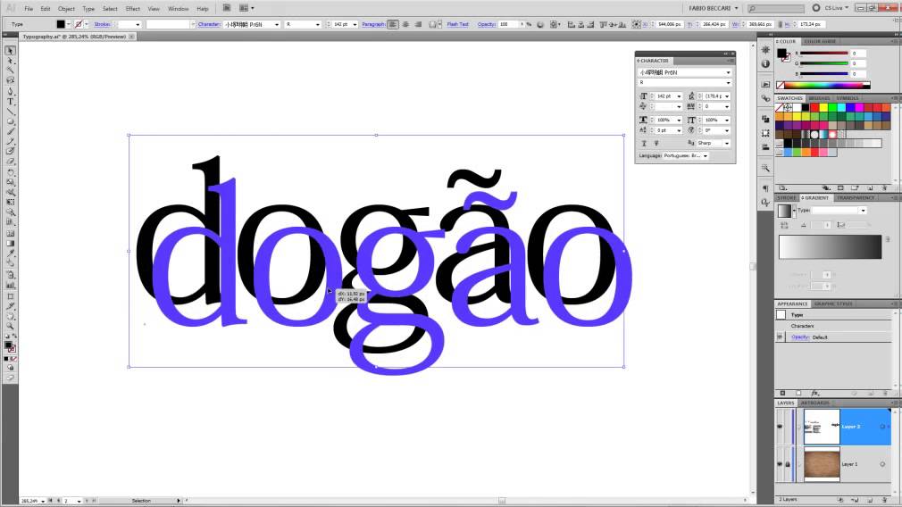Open the Effect menu

[x=133, y=9]
